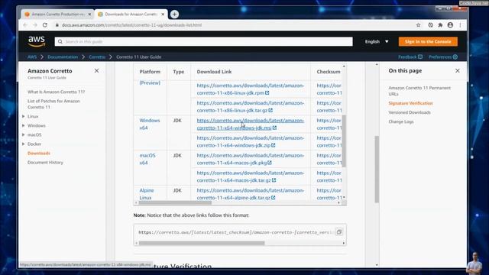Image resolution: width=489 pixels, height=275 pixels.
Task: Click the Platform column header
Action: pyautogui.click(x=150, y=72)
